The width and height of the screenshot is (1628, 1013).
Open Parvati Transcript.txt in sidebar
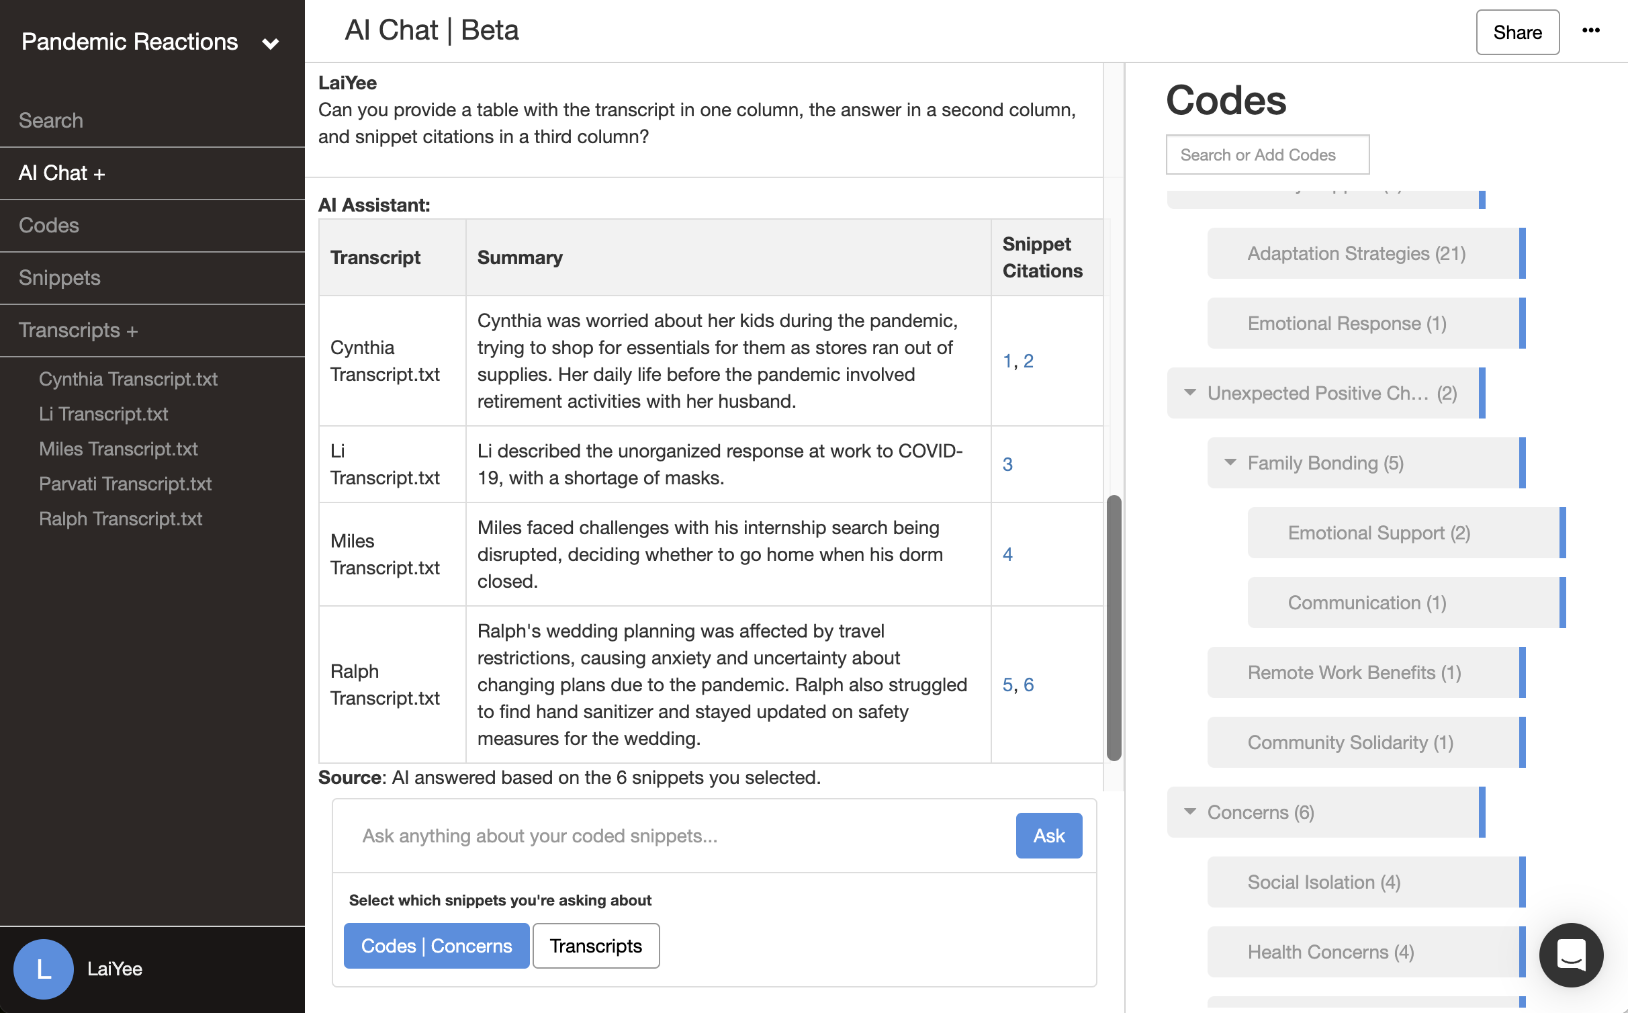click(125, 484)
